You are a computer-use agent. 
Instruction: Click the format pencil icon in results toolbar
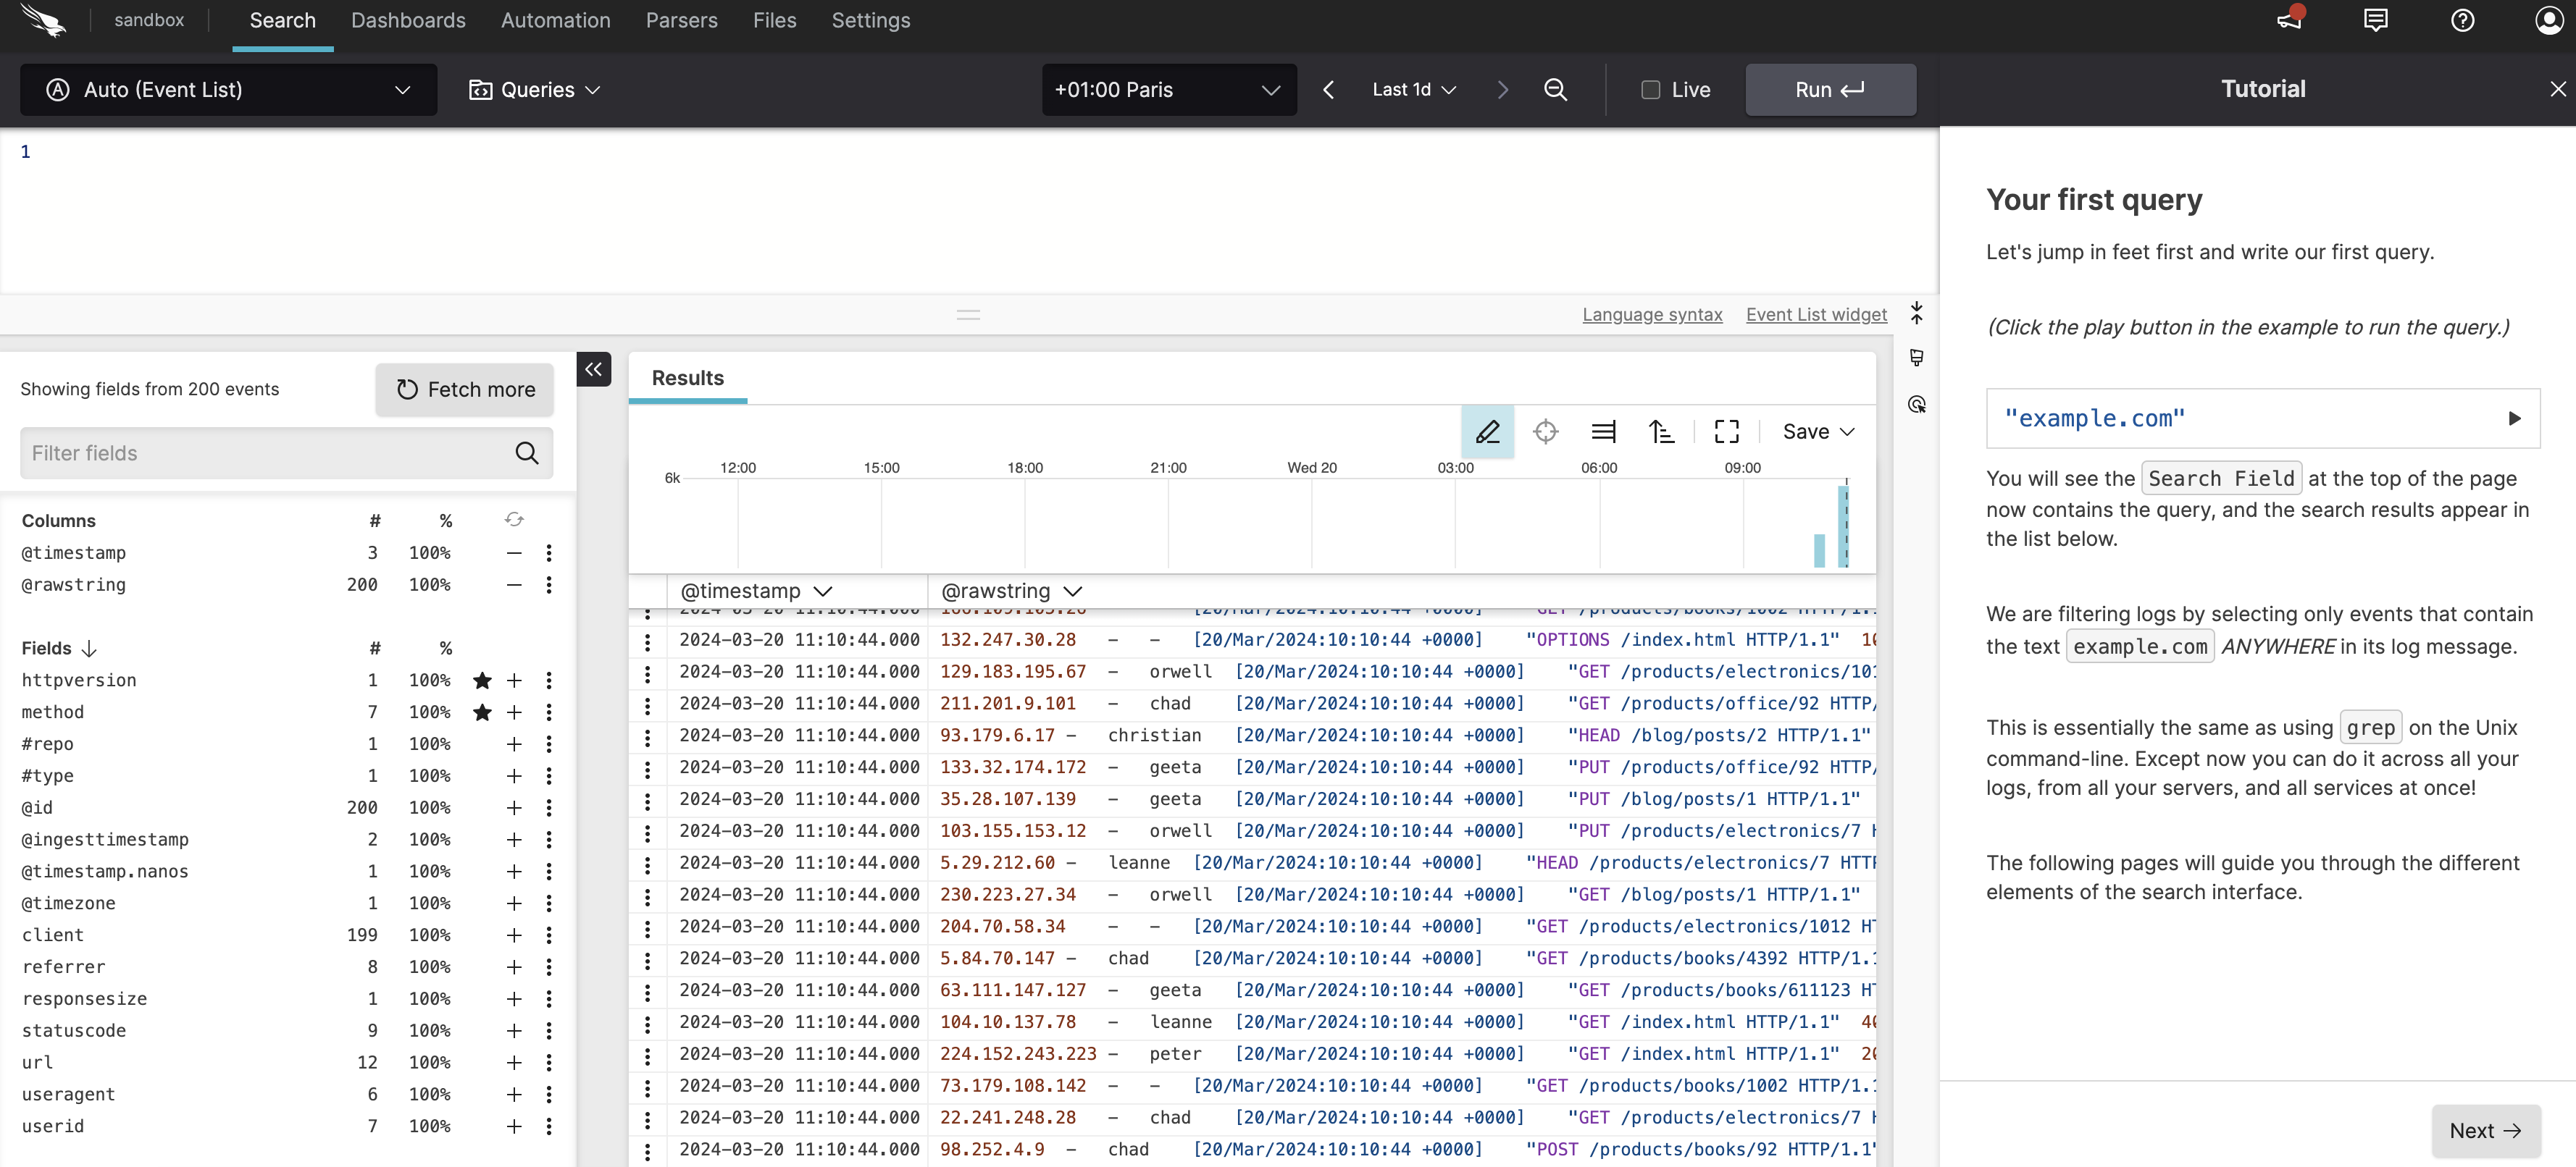point(1487,431)
